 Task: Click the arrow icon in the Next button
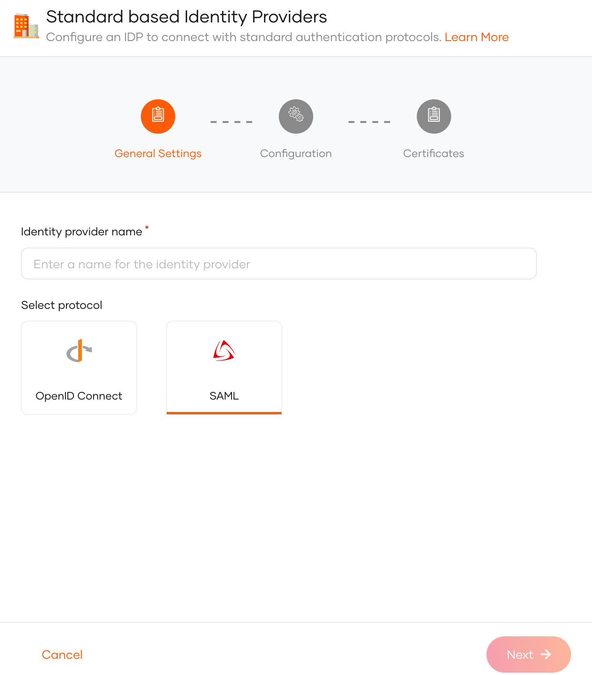click(x=546, y=654)
